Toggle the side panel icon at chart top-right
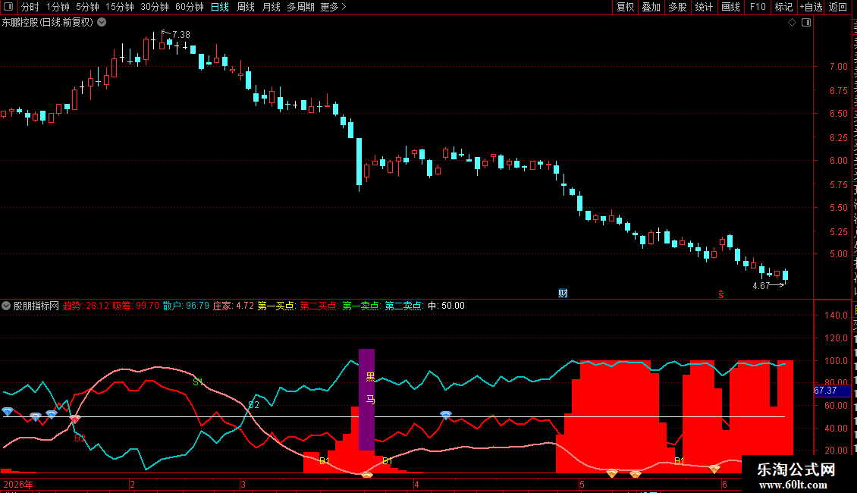 (x=806, y=23)
